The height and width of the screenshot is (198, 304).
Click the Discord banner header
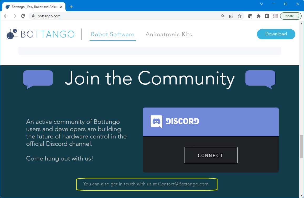coord(211,122)
